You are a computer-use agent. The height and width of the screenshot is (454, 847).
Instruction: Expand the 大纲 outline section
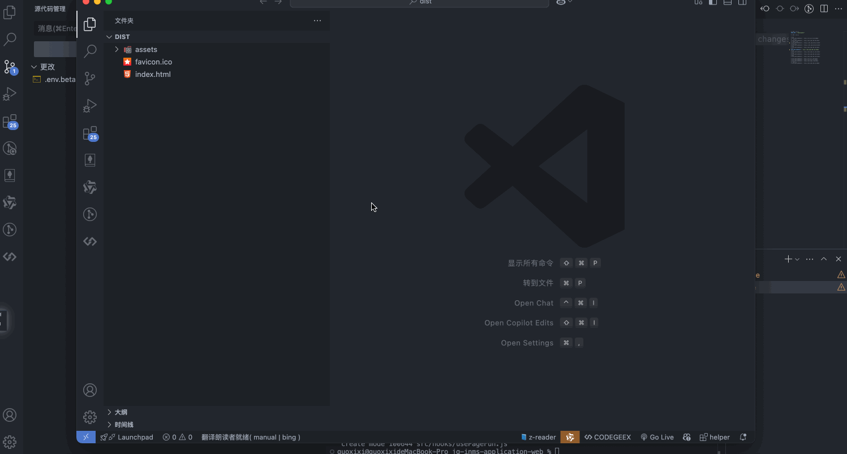pyautogui.click(x=217, y=412)
